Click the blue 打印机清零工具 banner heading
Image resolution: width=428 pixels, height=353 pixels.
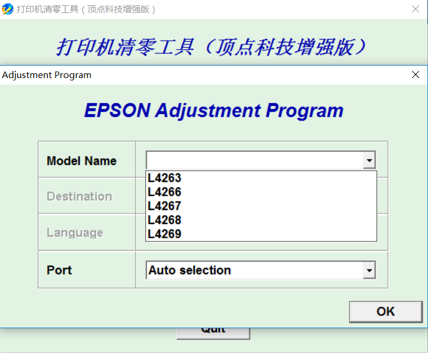pos(211,47)
